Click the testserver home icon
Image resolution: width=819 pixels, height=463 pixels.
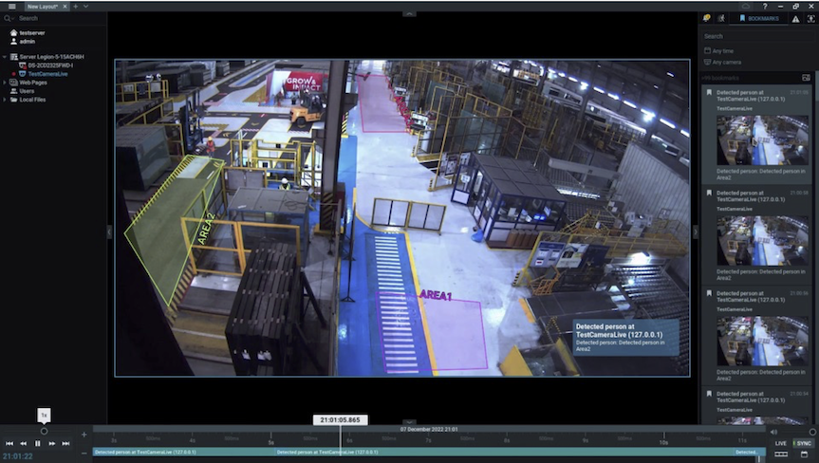(x=13, y=32)
